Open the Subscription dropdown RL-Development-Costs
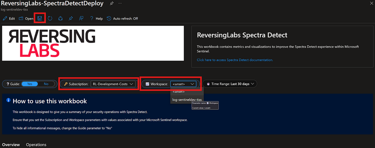The image size is (375, 148). pyautogui.click(x=113, y=84)
